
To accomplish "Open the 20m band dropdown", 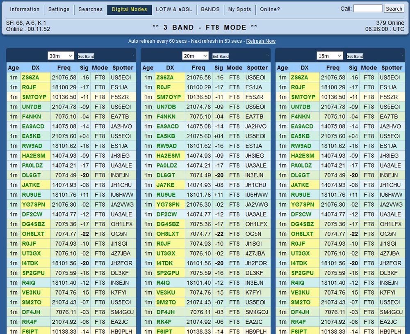I will 195,56.
